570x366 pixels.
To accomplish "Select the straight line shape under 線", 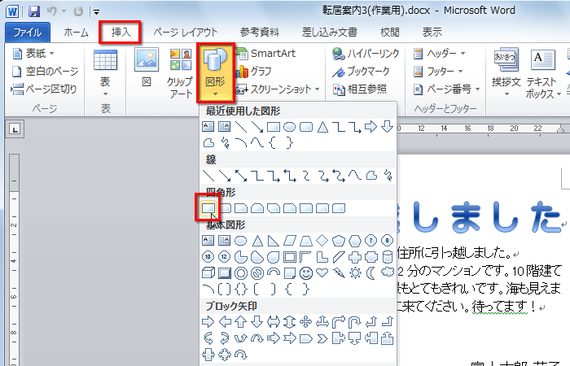I will [208, 176].
